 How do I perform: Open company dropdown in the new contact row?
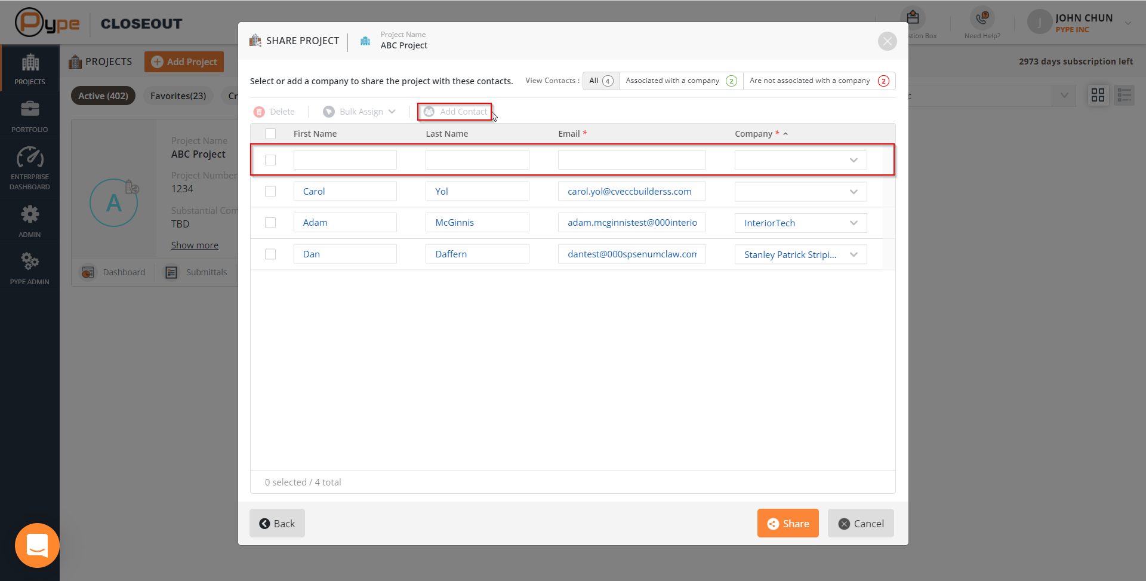click(800, 160)
